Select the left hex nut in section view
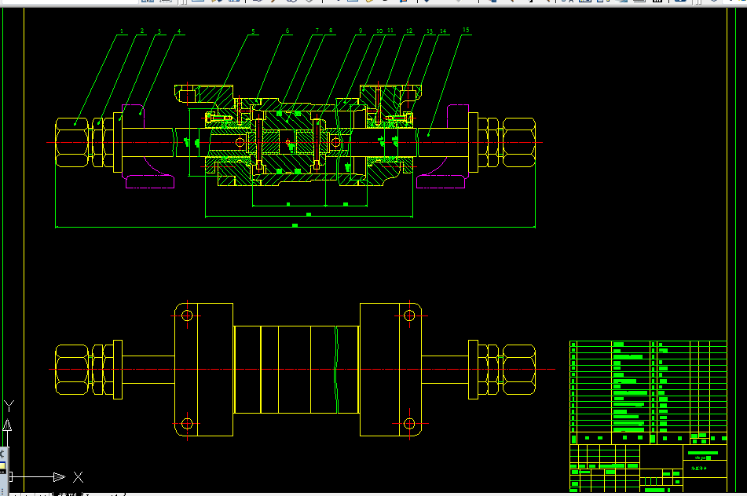The height and width of the screenshot is (496, 747). click(72, 142)
